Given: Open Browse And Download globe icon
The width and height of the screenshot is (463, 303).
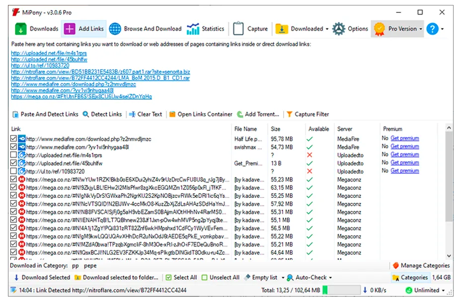Looking at the screenshot, I should tap(115, 29).
